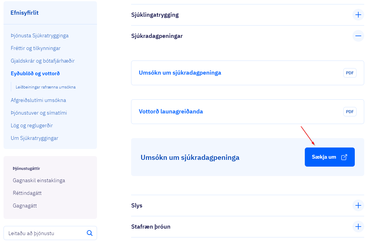Collapse the Sjúkradagpeningar section minus icon
Viewport: 383px width, 243px height.
click(x=358, y=36)
